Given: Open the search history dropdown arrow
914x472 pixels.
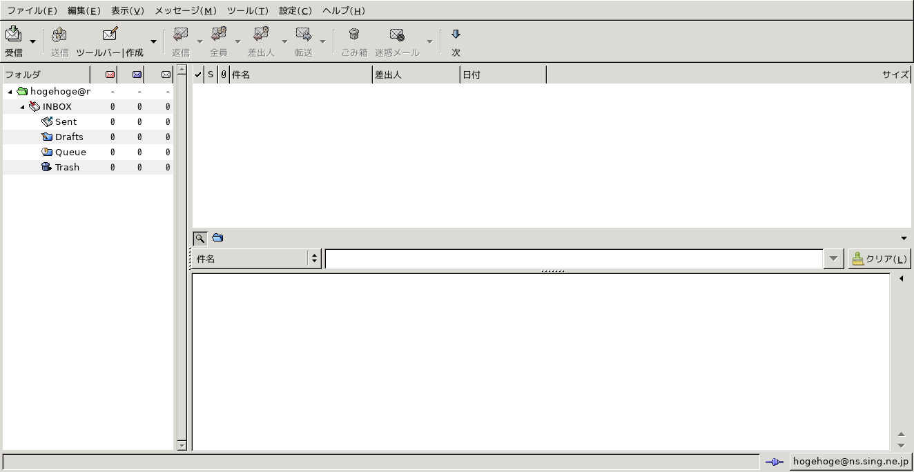Looking at the screenshot, I should (x=834, y=259).
